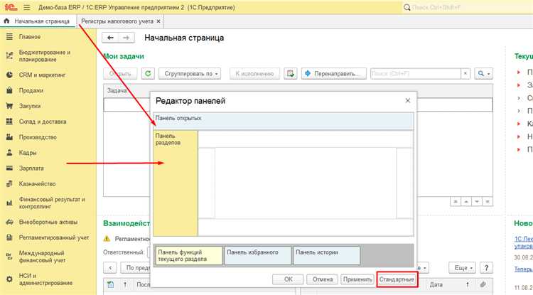Open the Кадры section
Image resolution: width=533 pixels, height=295 pixels.
[x=28, y=153]
